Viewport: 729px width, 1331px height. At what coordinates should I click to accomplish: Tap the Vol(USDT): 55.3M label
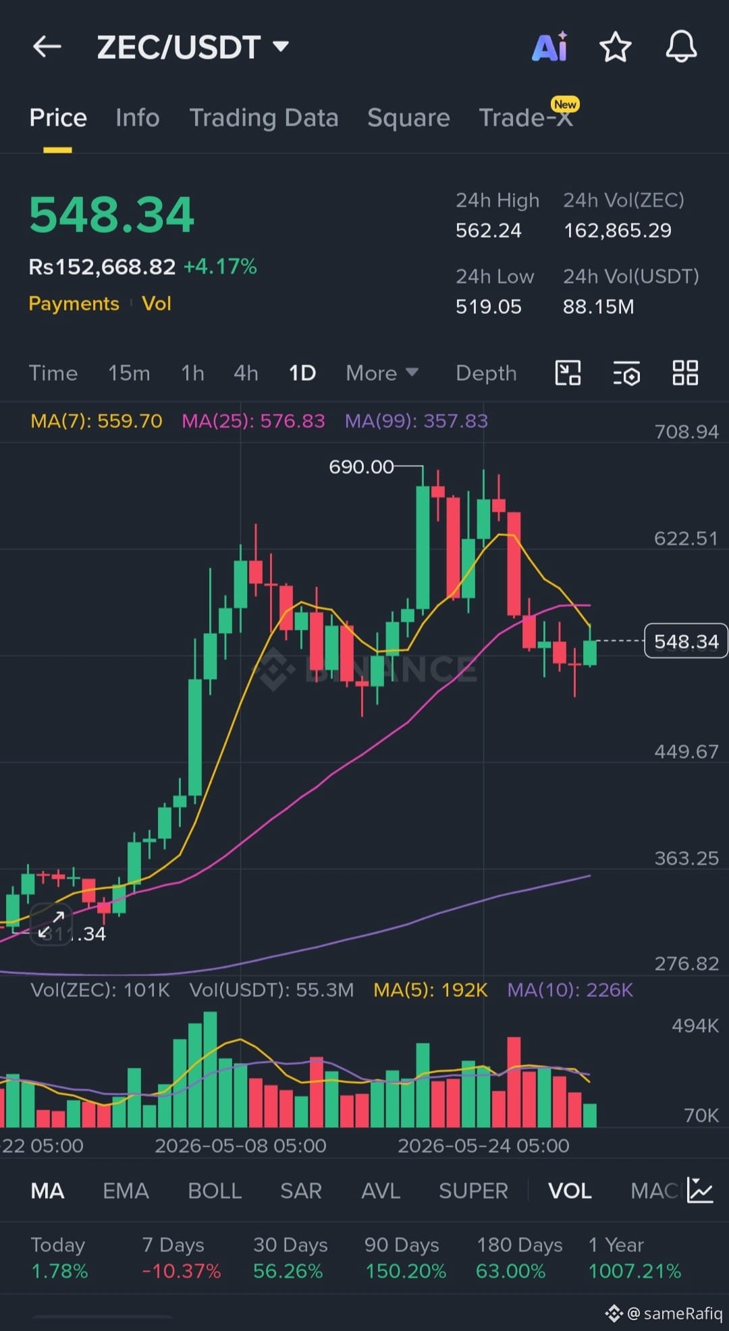(271, 990)
